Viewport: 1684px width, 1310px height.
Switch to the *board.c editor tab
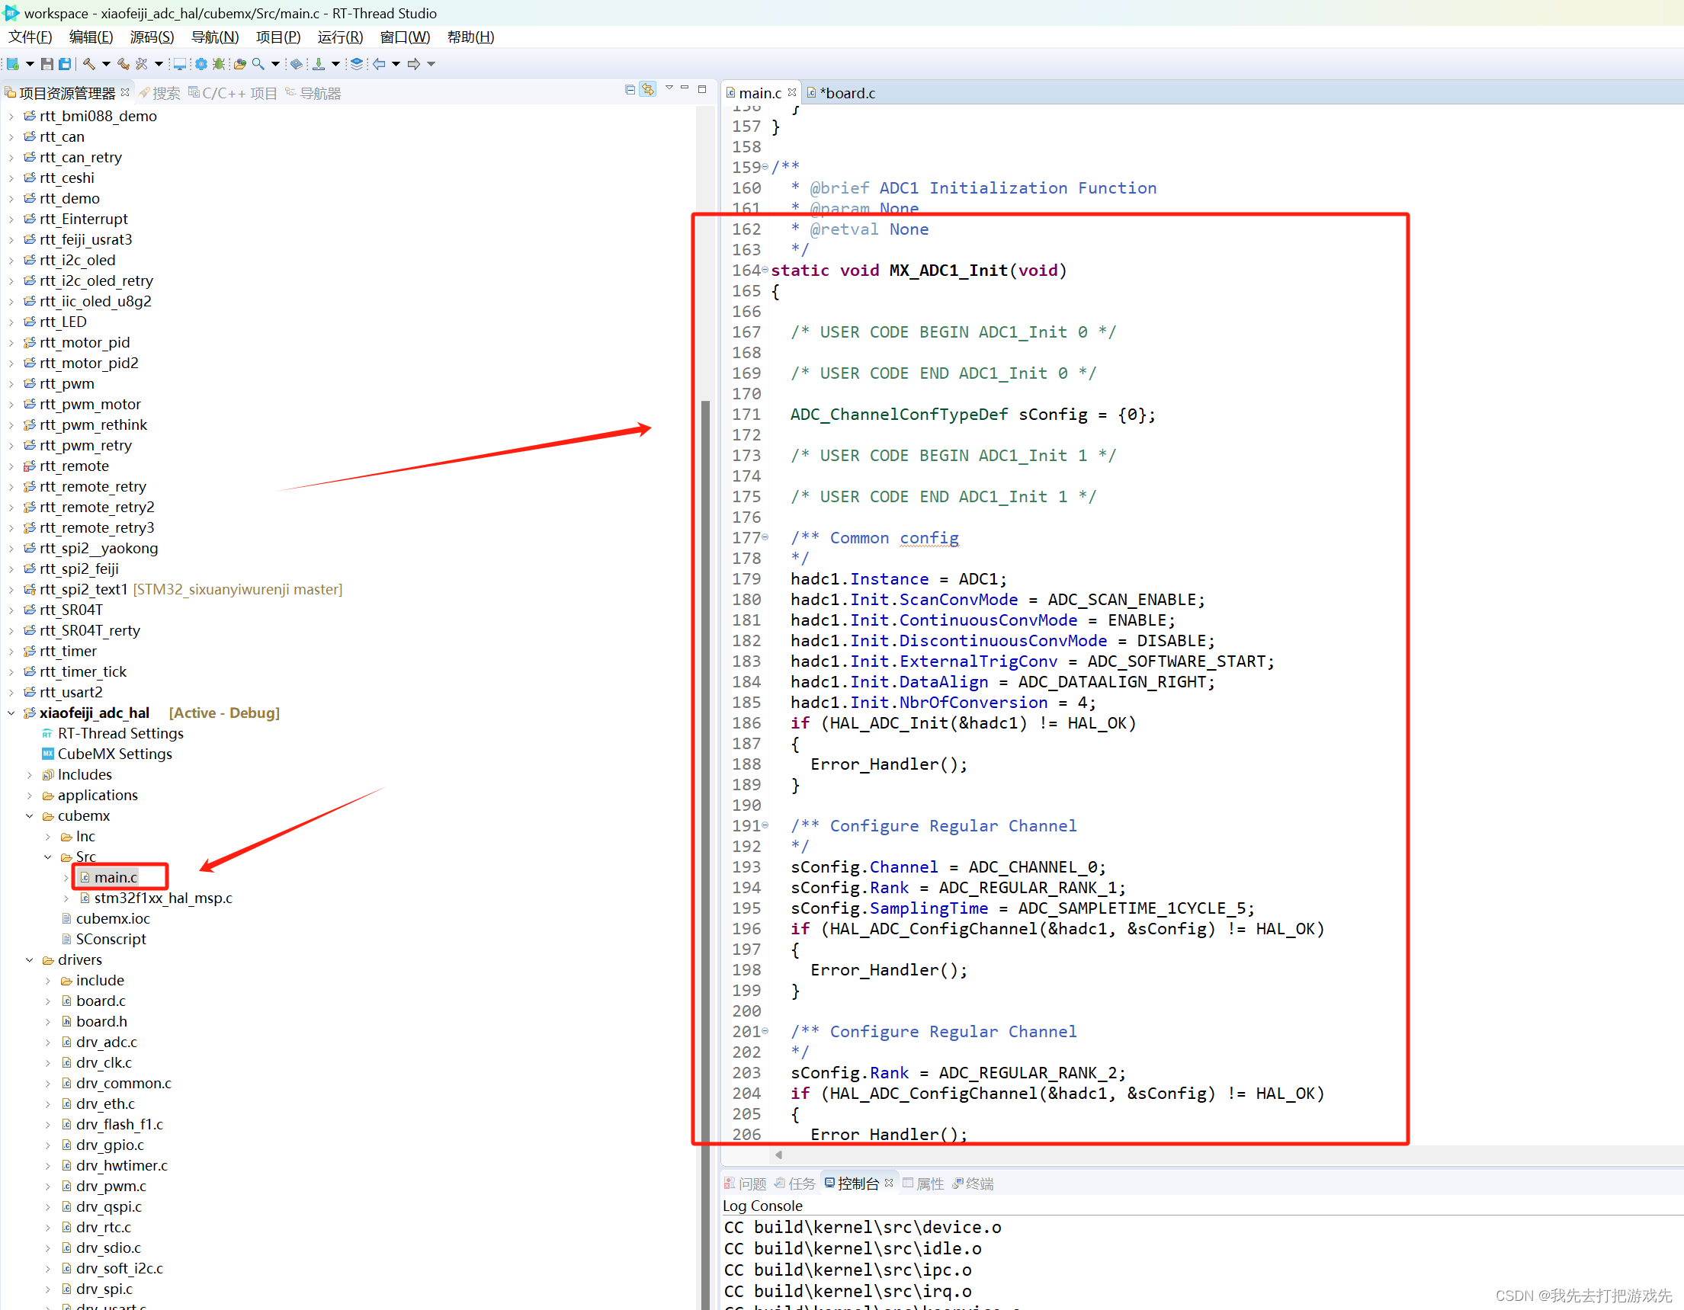[x=841, y=93]
